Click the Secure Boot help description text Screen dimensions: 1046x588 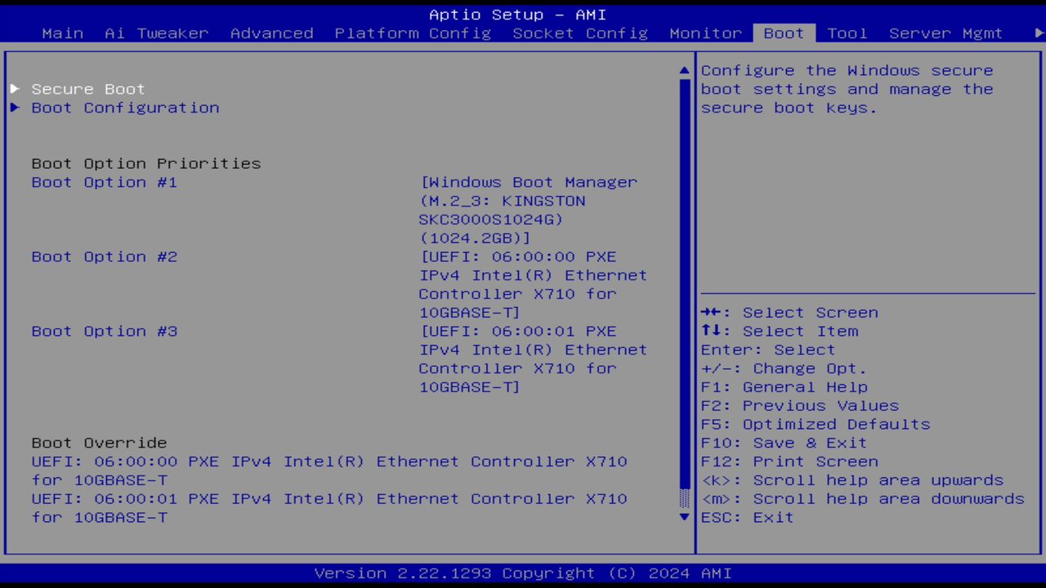(x=847, y=89)
